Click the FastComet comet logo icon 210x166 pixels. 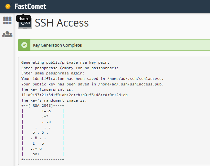[x=8, y=6]
